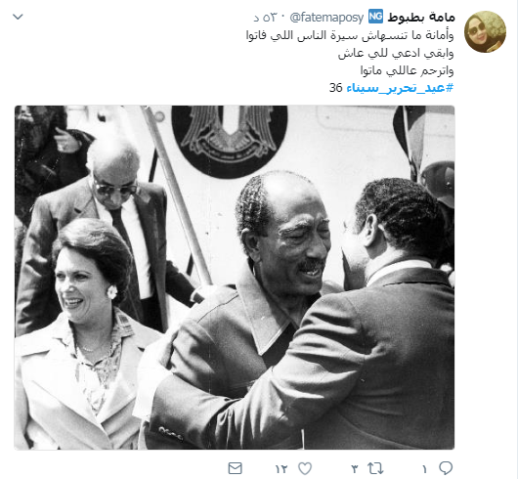
Task: Open the attached black-and-white photo
Action: 235,278
